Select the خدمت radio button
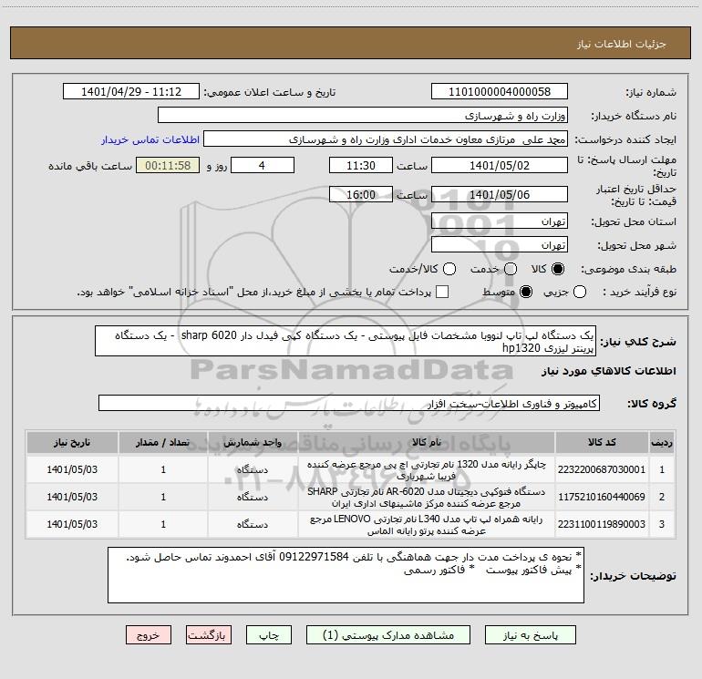The image size is (702, 679). [511, 269]
